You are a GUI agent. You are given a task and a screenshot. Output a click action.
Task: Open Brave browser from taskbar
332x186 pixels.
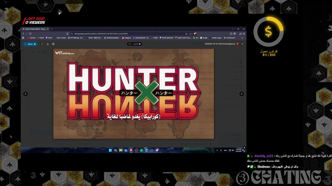[x=131, y=150]
